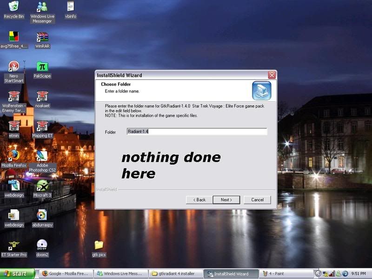Open the WinRAR desktop icon

point(42,37)
